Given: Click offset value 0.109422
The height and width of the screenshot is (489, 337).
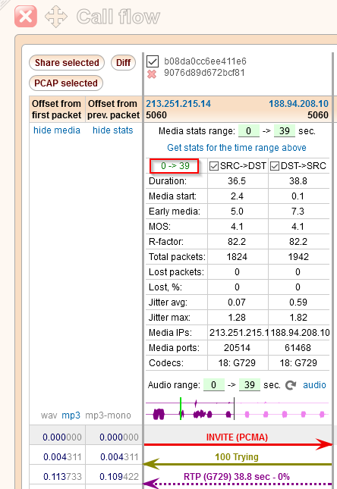Looking at the screenshot, I should (119, 477).
